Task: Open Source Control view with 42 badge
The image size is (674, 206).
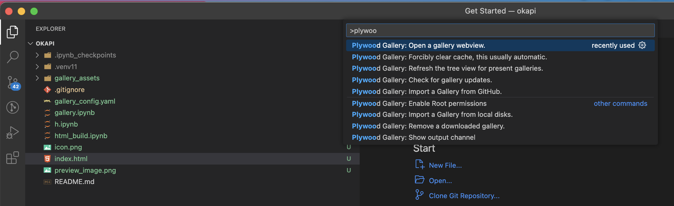Action: tap(13, 83)
